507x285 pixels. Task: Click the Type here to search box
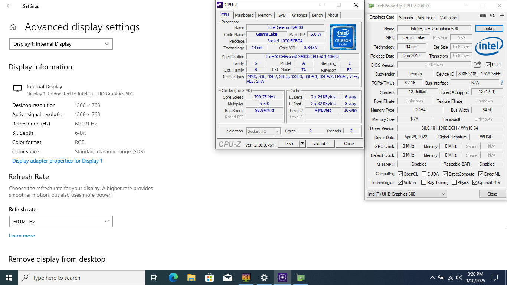[x=82, y=278]
